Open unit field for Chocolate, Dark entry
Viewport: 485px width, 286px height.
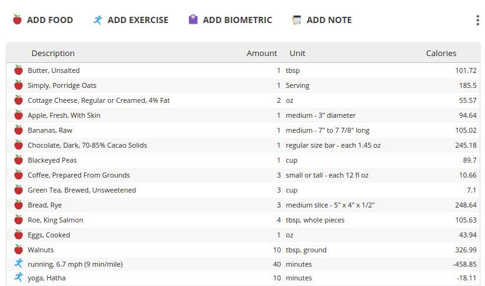pos(333,145)
